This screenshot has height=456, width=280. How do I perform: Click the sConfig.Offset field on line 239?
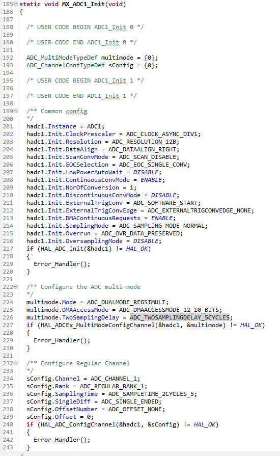[51, 417]
